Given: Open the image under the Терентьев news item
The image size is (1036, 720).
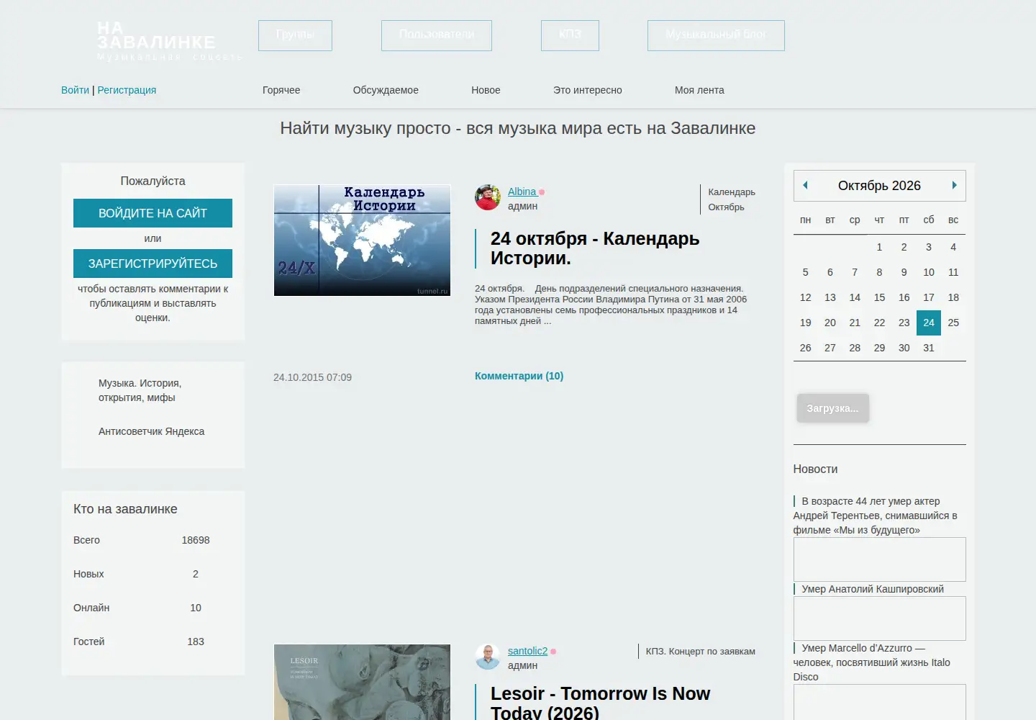Looking at the screenshot, I should coord(879,559).
